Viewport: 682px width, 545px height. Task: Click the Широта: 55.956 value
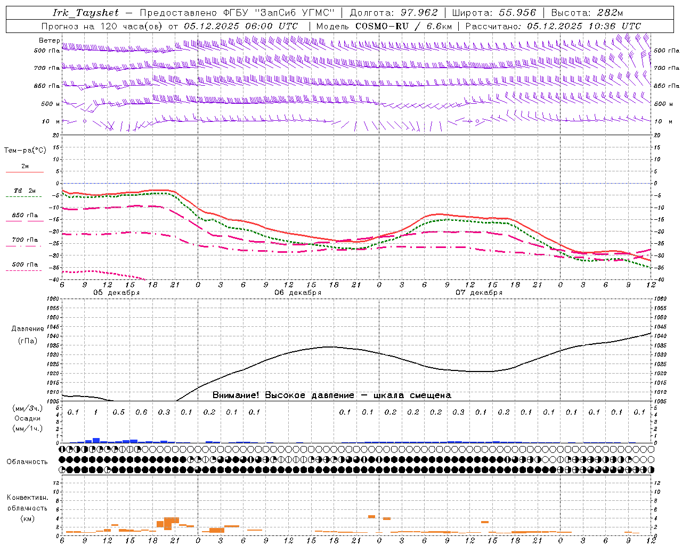tap(494, 13)
